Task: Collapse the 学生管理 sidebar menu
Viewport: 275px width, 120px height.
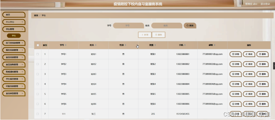Action: pyautogui.click(x=14, y=29)
